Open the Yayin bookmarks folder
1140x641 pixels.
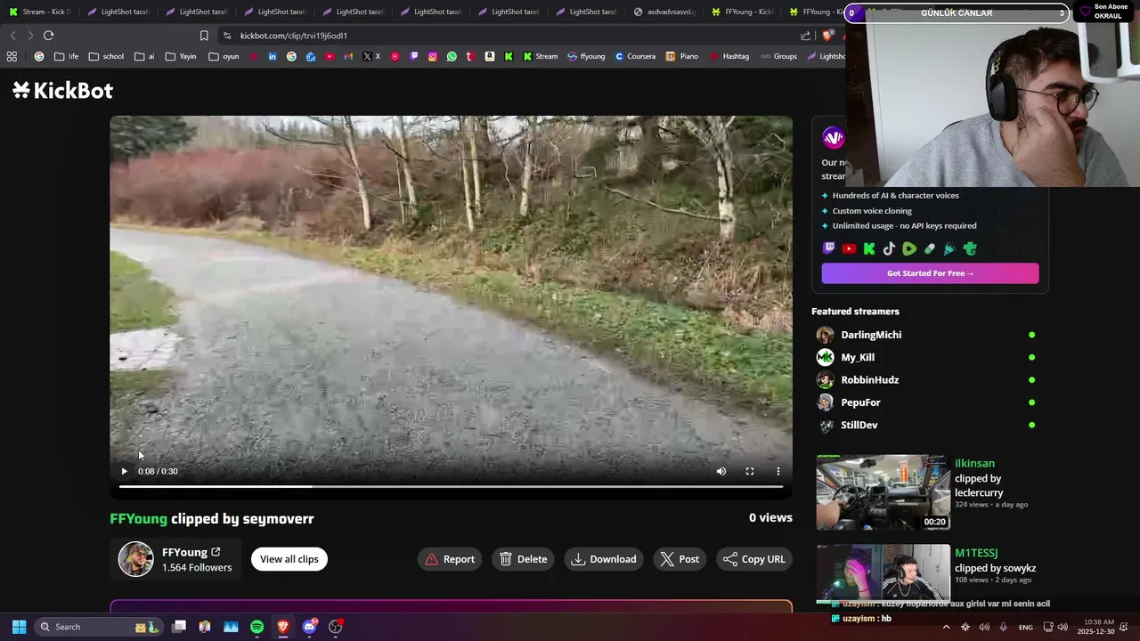pyautogui.click(x=180, y=56)
